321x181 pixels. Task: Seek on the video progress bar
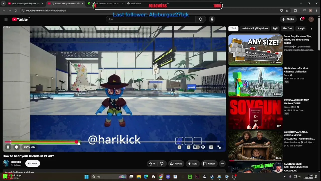[112, 142]
